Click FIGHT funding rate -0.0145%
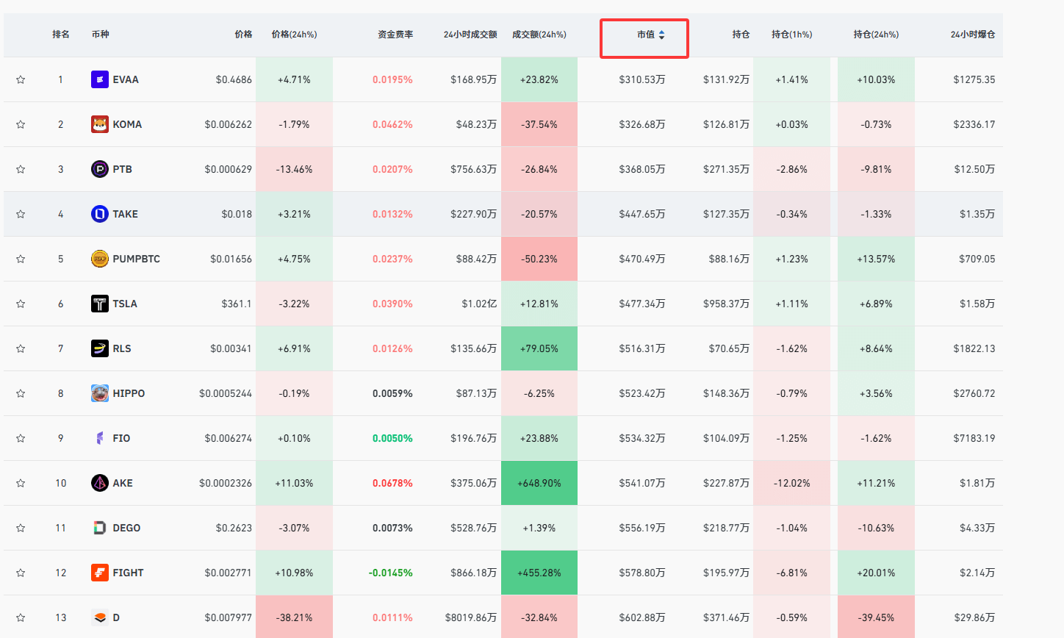 click(391, 573)
